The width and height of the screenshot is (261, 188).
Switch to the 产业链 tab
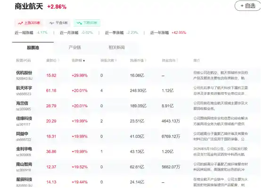click(75, 47)
